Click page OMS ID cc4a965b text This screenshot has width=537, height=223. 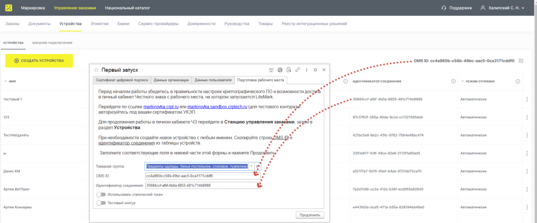click(464, 61)
